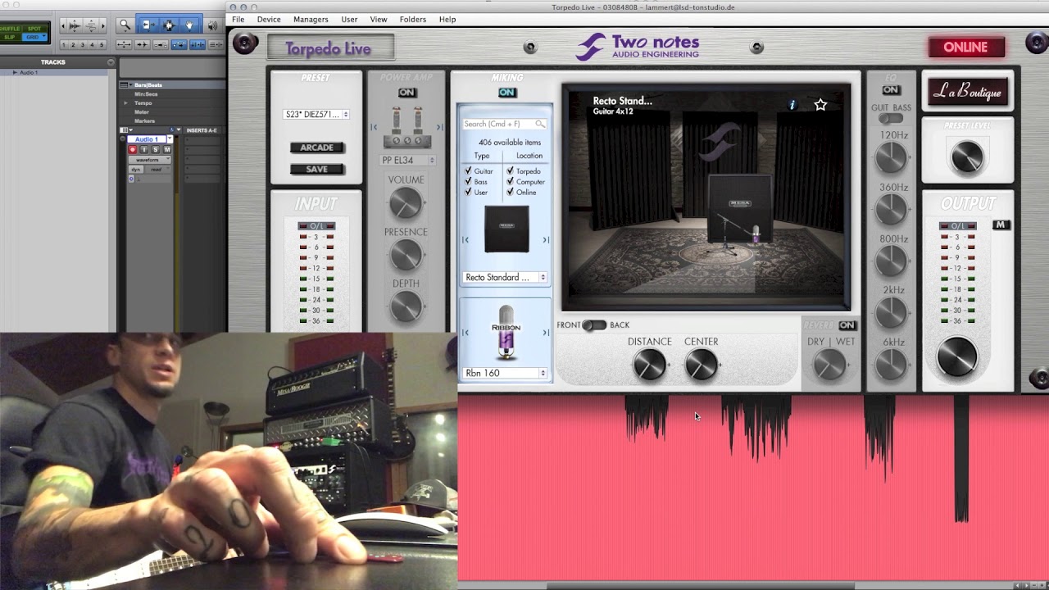Image resolution: width=1049 pixels, height=590 pixels.
Task: Toggle the Reverb ON switch
Action: point(847,325)
